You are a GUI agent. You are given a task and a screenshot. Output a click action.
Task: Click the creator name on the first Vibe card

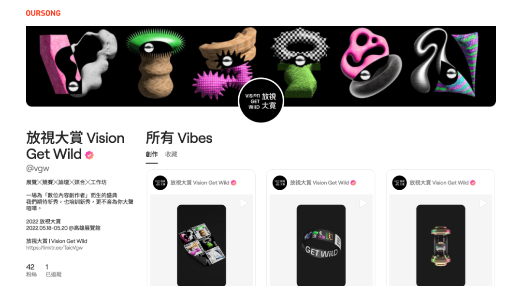[x=200, y=182]
